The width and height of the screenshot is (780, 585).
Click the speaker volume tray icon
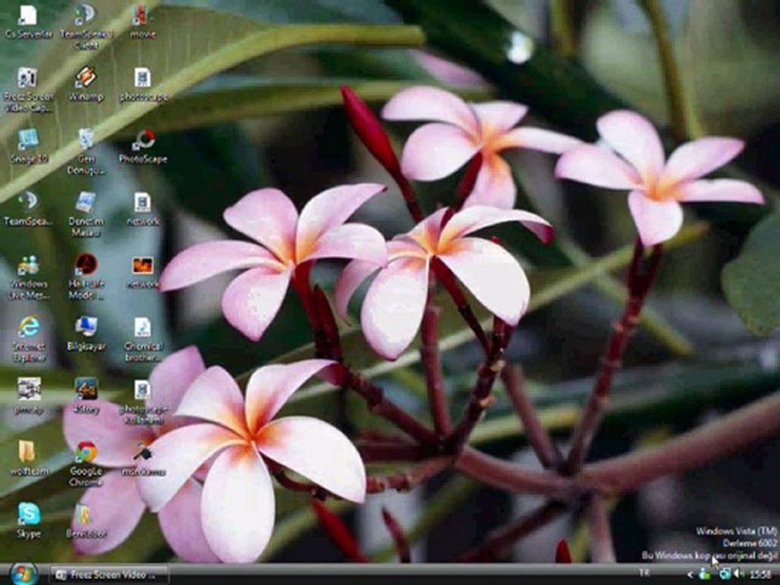tap(739, 574)
